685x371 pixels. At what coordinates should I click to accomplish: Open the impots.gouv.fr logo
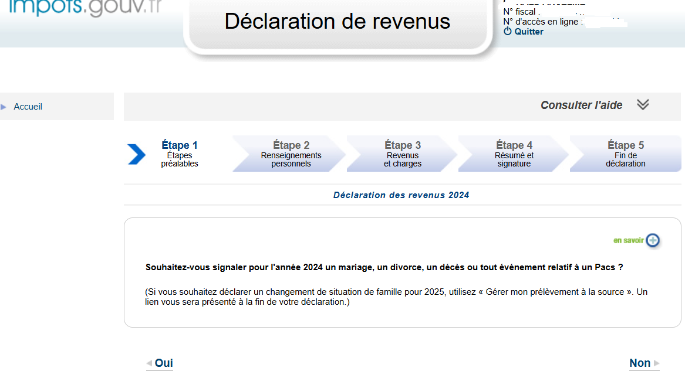pos(85,8)
